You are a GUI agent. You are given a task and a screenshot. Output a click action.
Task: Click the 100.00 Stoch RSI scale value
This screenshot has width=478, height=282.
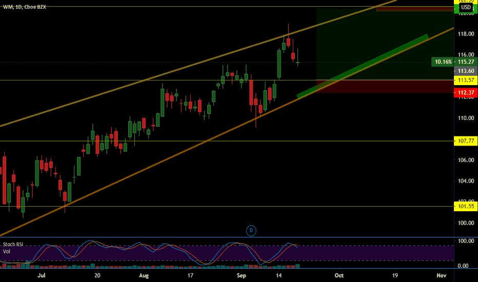(x=466, y=241)
